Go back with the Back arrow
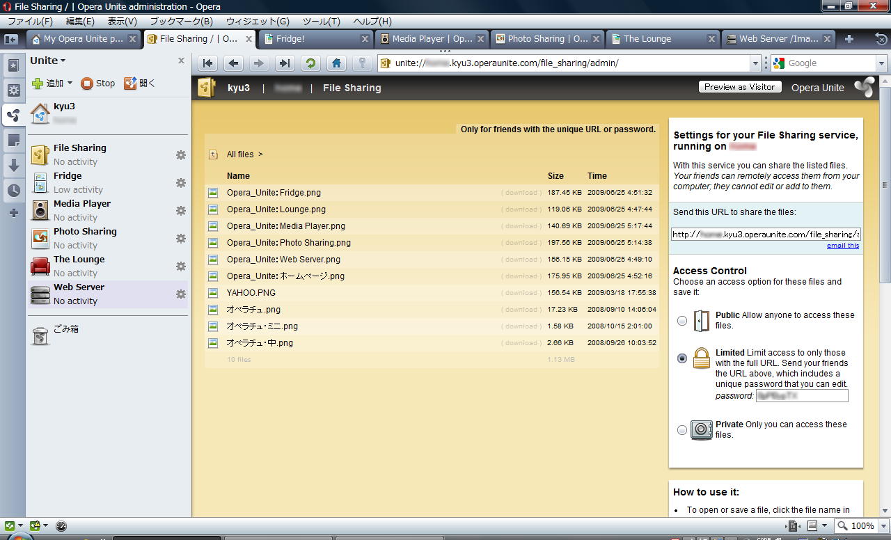The height and width of the screenshot is (540, 891). click(x=233, y=63)
